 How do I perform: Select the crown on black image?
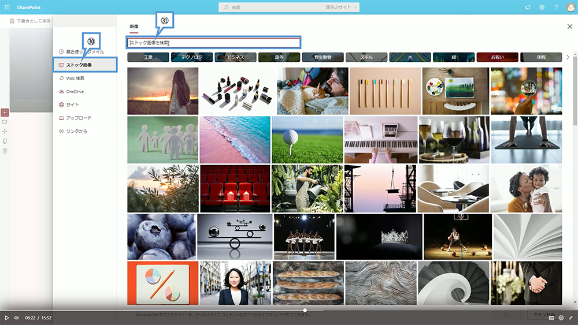click(x=379, y=237)
